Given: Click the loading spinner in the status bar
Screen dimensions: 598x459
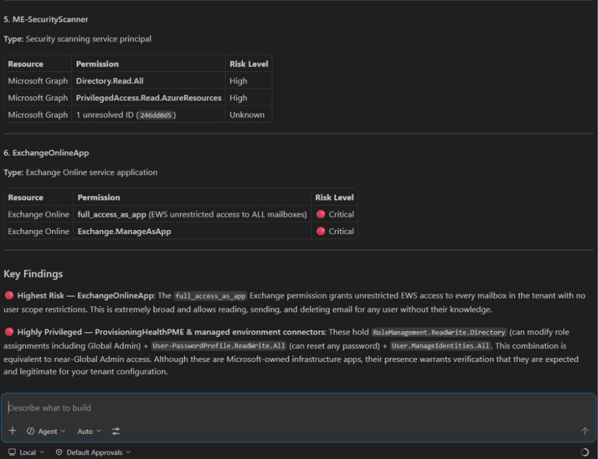Looking at the screenshot, I should coord(585,452).
